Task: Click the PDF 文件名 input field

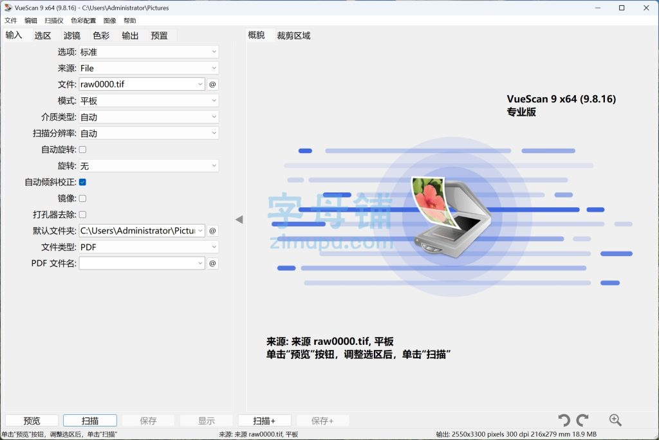Action: pyautogui.click(x=138, y=263)
